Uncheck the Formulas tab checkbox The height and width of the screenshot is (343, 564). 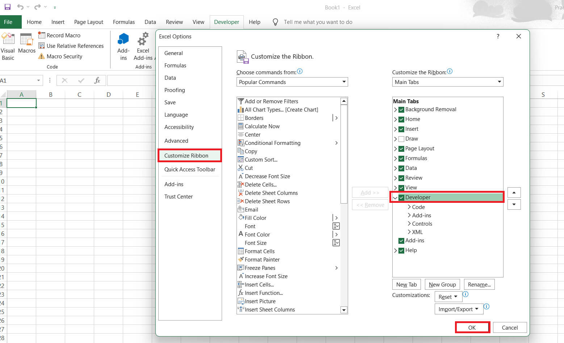point(401,158)
